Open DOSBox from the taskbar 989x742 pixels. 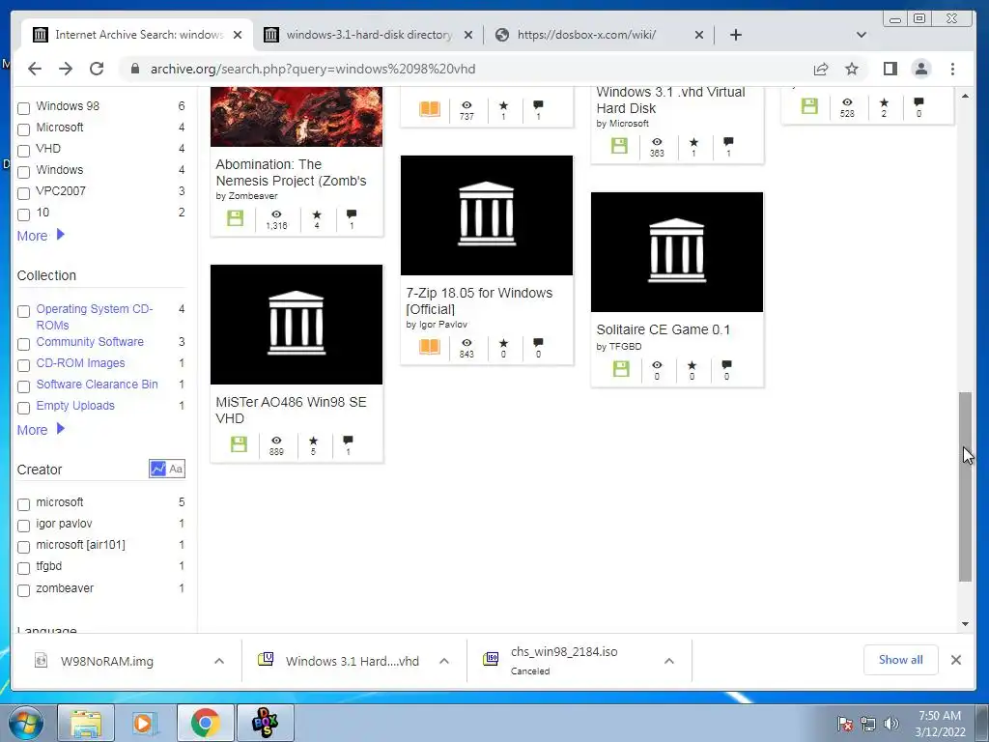(265, 723)
